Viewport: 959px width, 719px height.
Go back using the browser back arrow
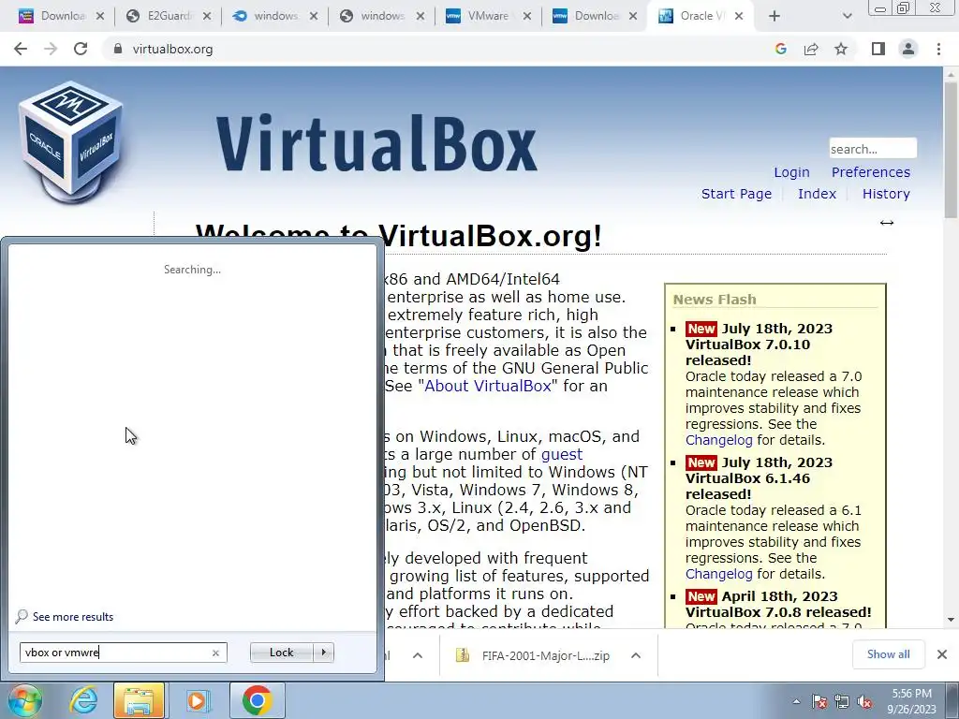click(21, 49)
